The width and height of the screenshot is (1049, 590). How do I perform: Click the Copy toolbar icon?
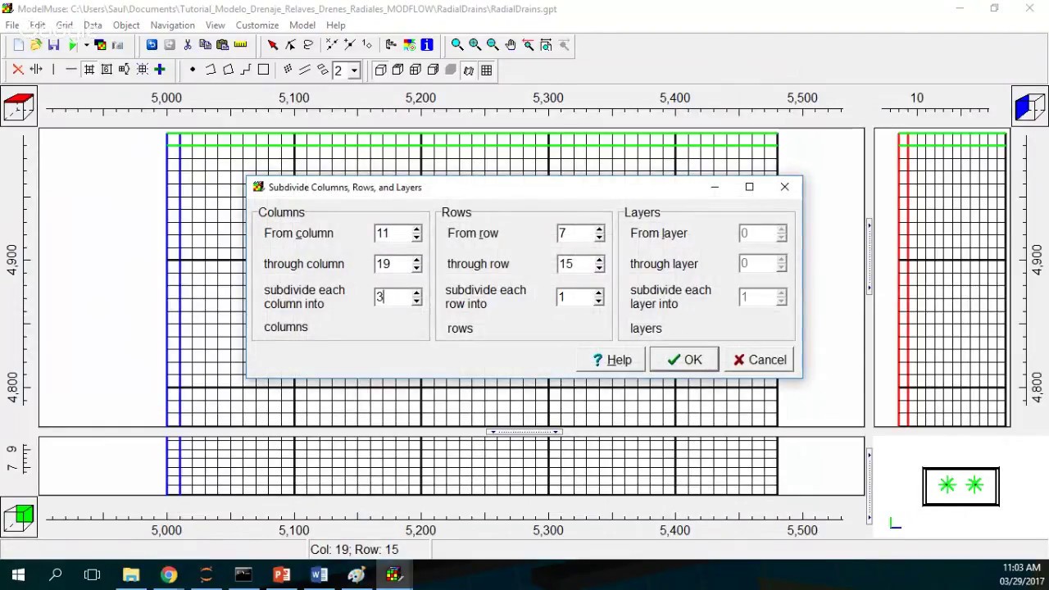(205, 45)
